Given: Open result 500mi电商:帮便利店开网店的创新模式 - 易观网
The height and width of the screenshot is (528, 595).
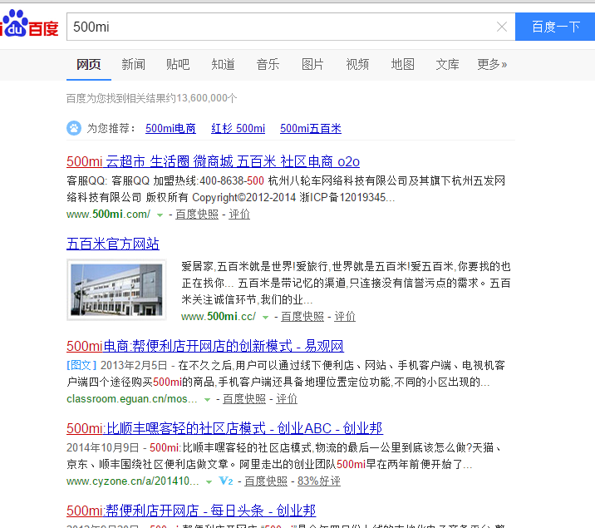Looking at the screenshot, I should 205,346.
